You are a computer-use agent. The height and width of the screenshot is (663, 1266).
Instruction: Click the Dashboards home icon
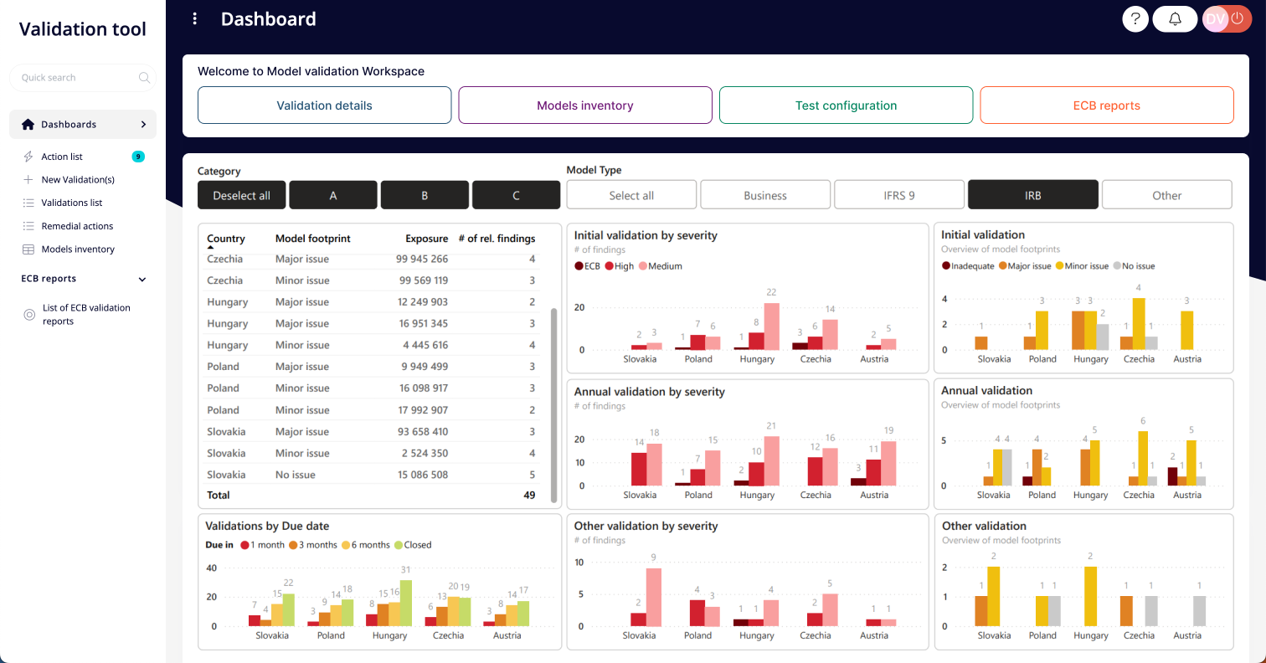tap(28, 125)
